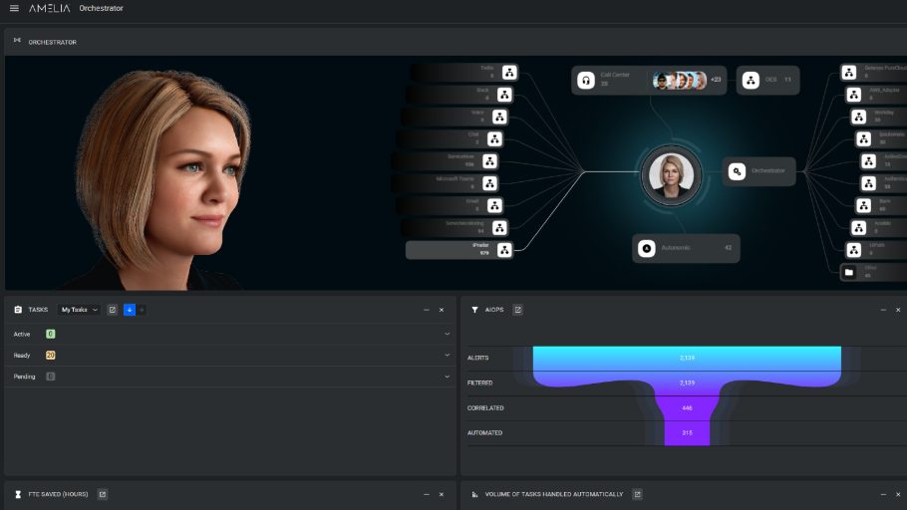Screen dimensions: 907x510
Task: Click the Orchestrator panel header icon
Action: pyautogui.click(x=17, y=40)
